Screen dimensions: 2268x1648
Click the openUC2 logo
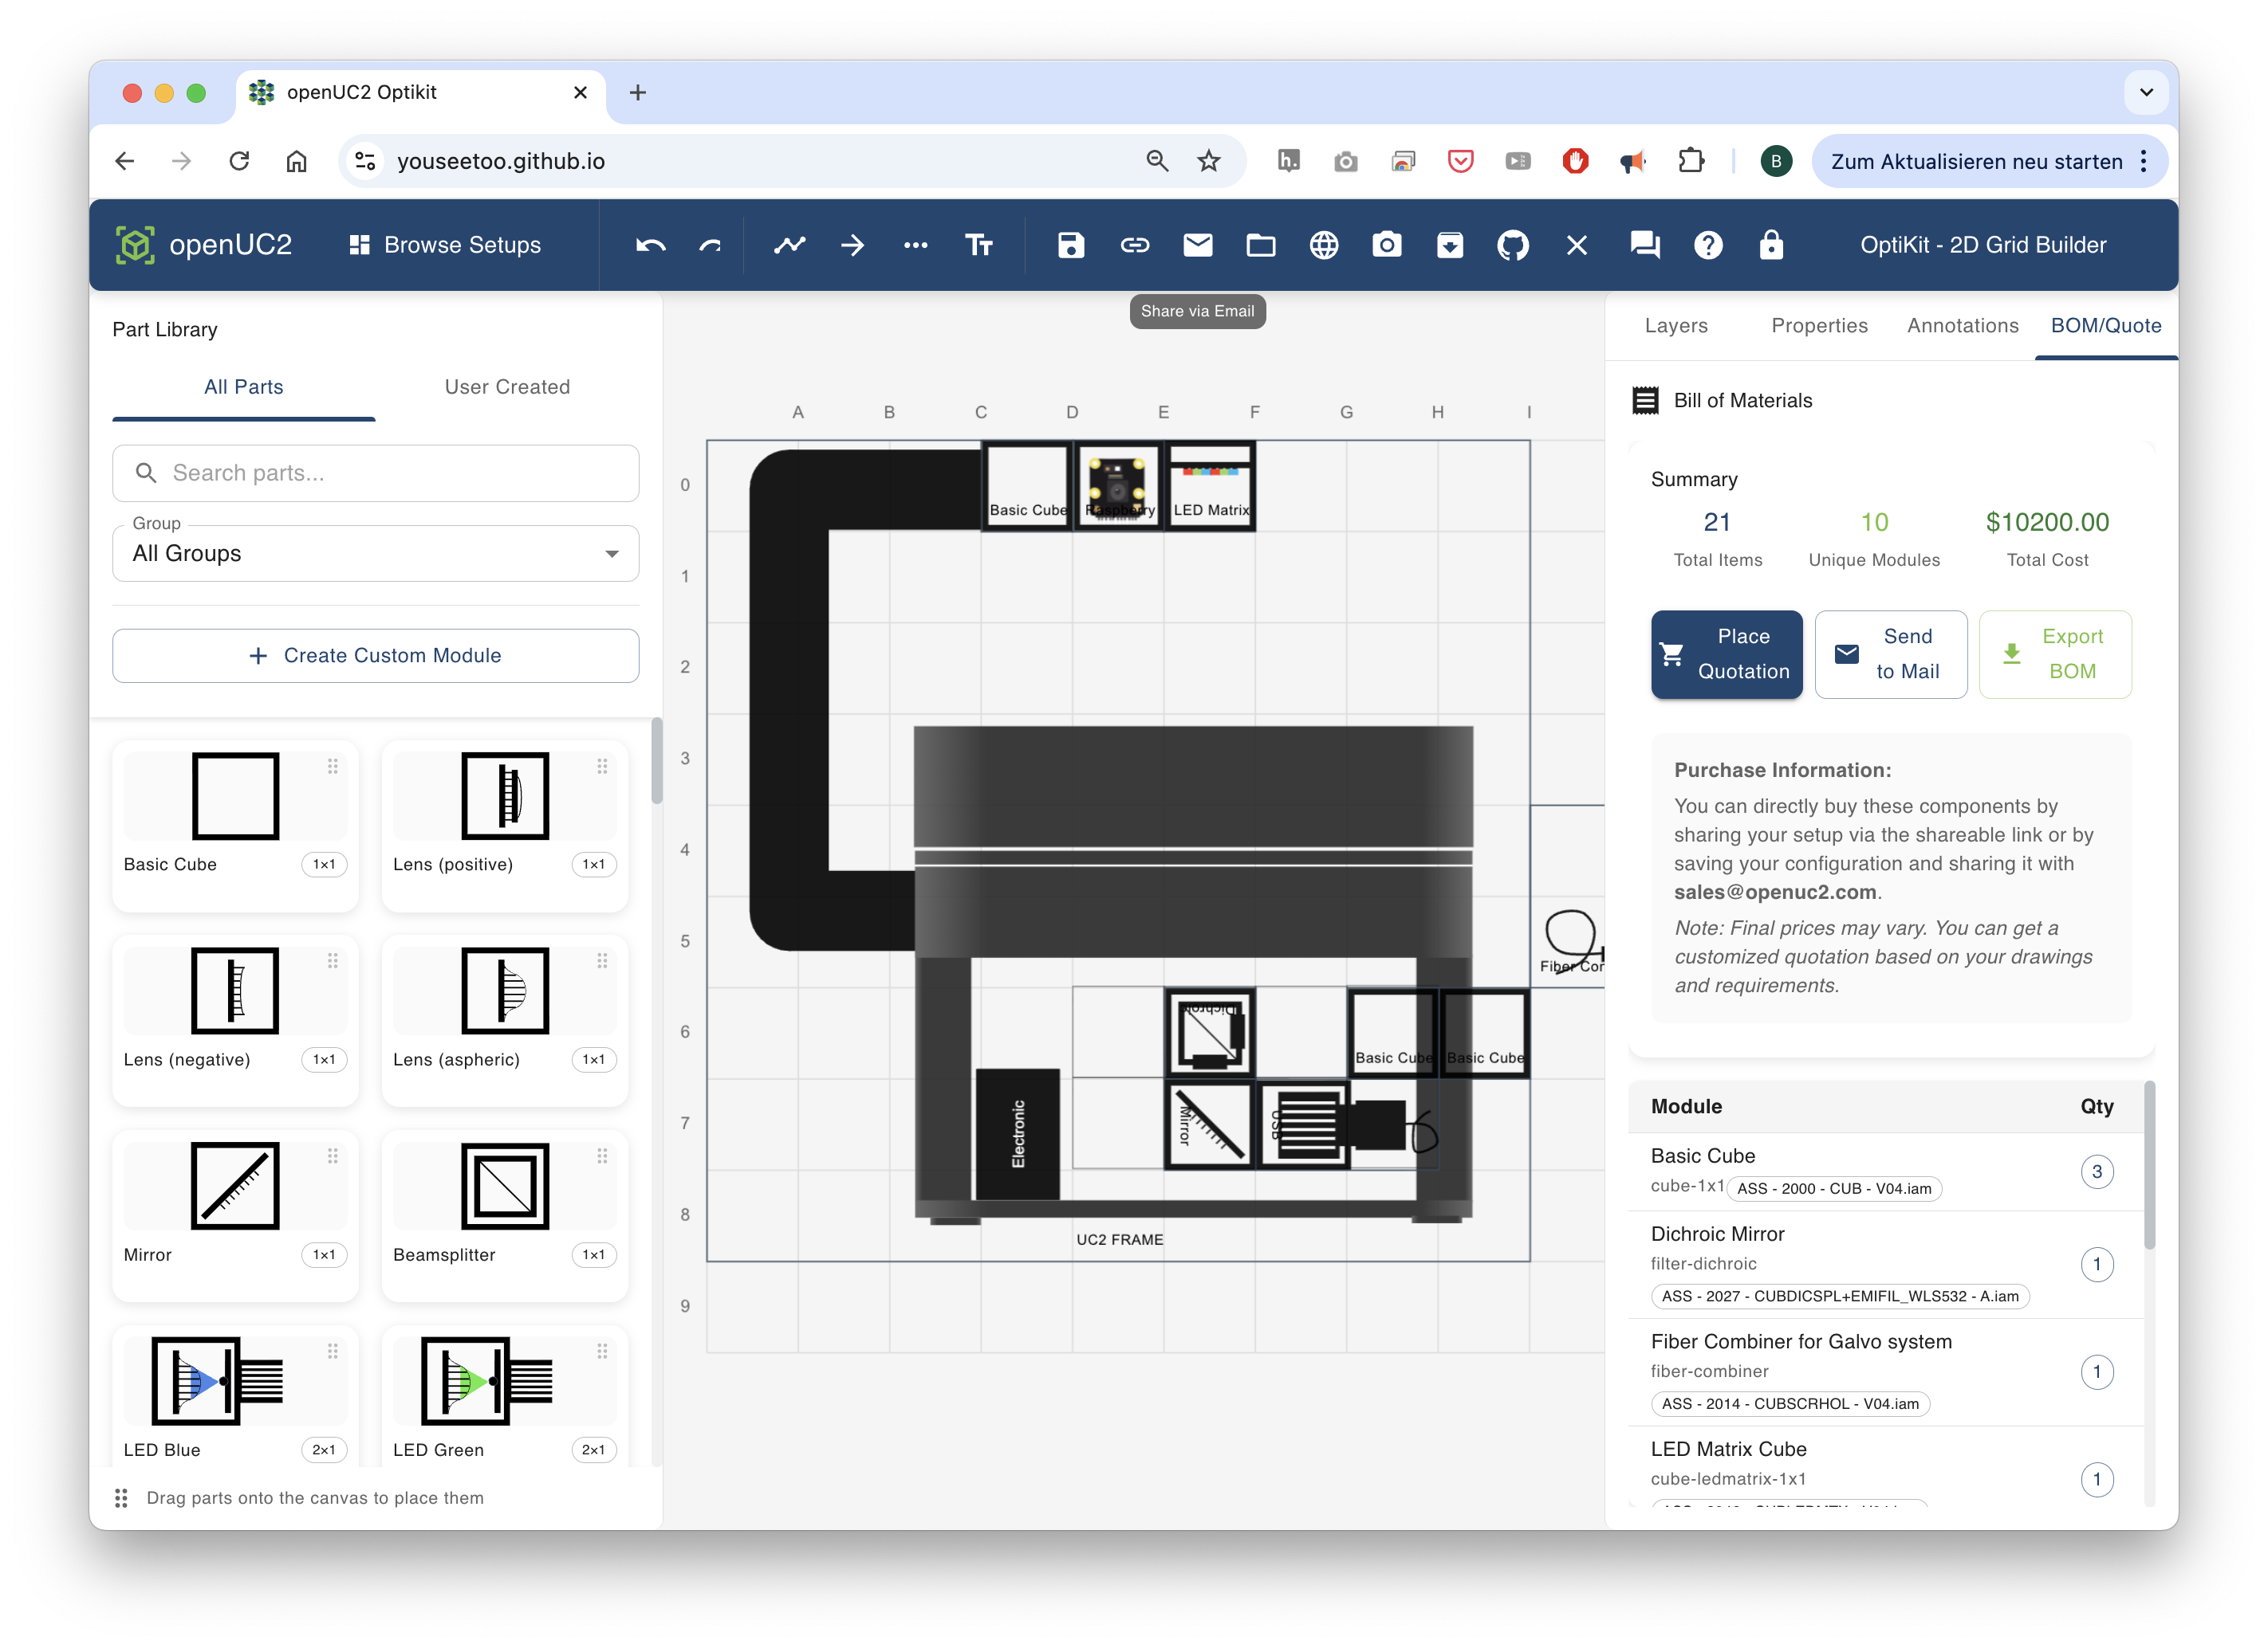204,245
